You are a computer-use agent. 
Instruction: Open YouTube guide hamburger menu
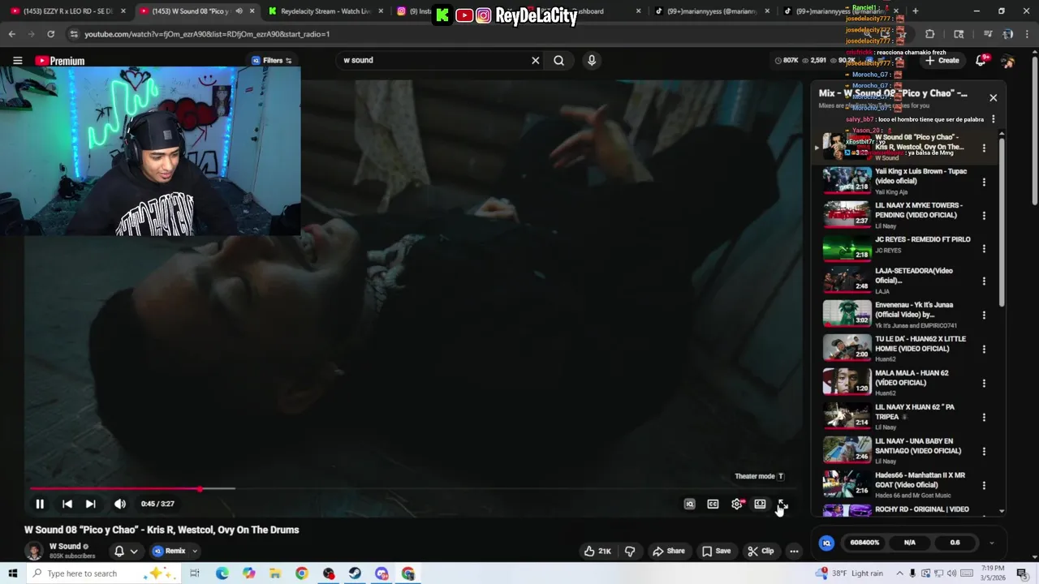17,60
